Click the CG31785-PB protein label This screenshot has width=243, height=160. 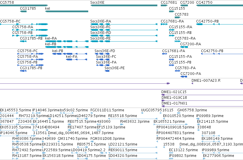[31, 68]
